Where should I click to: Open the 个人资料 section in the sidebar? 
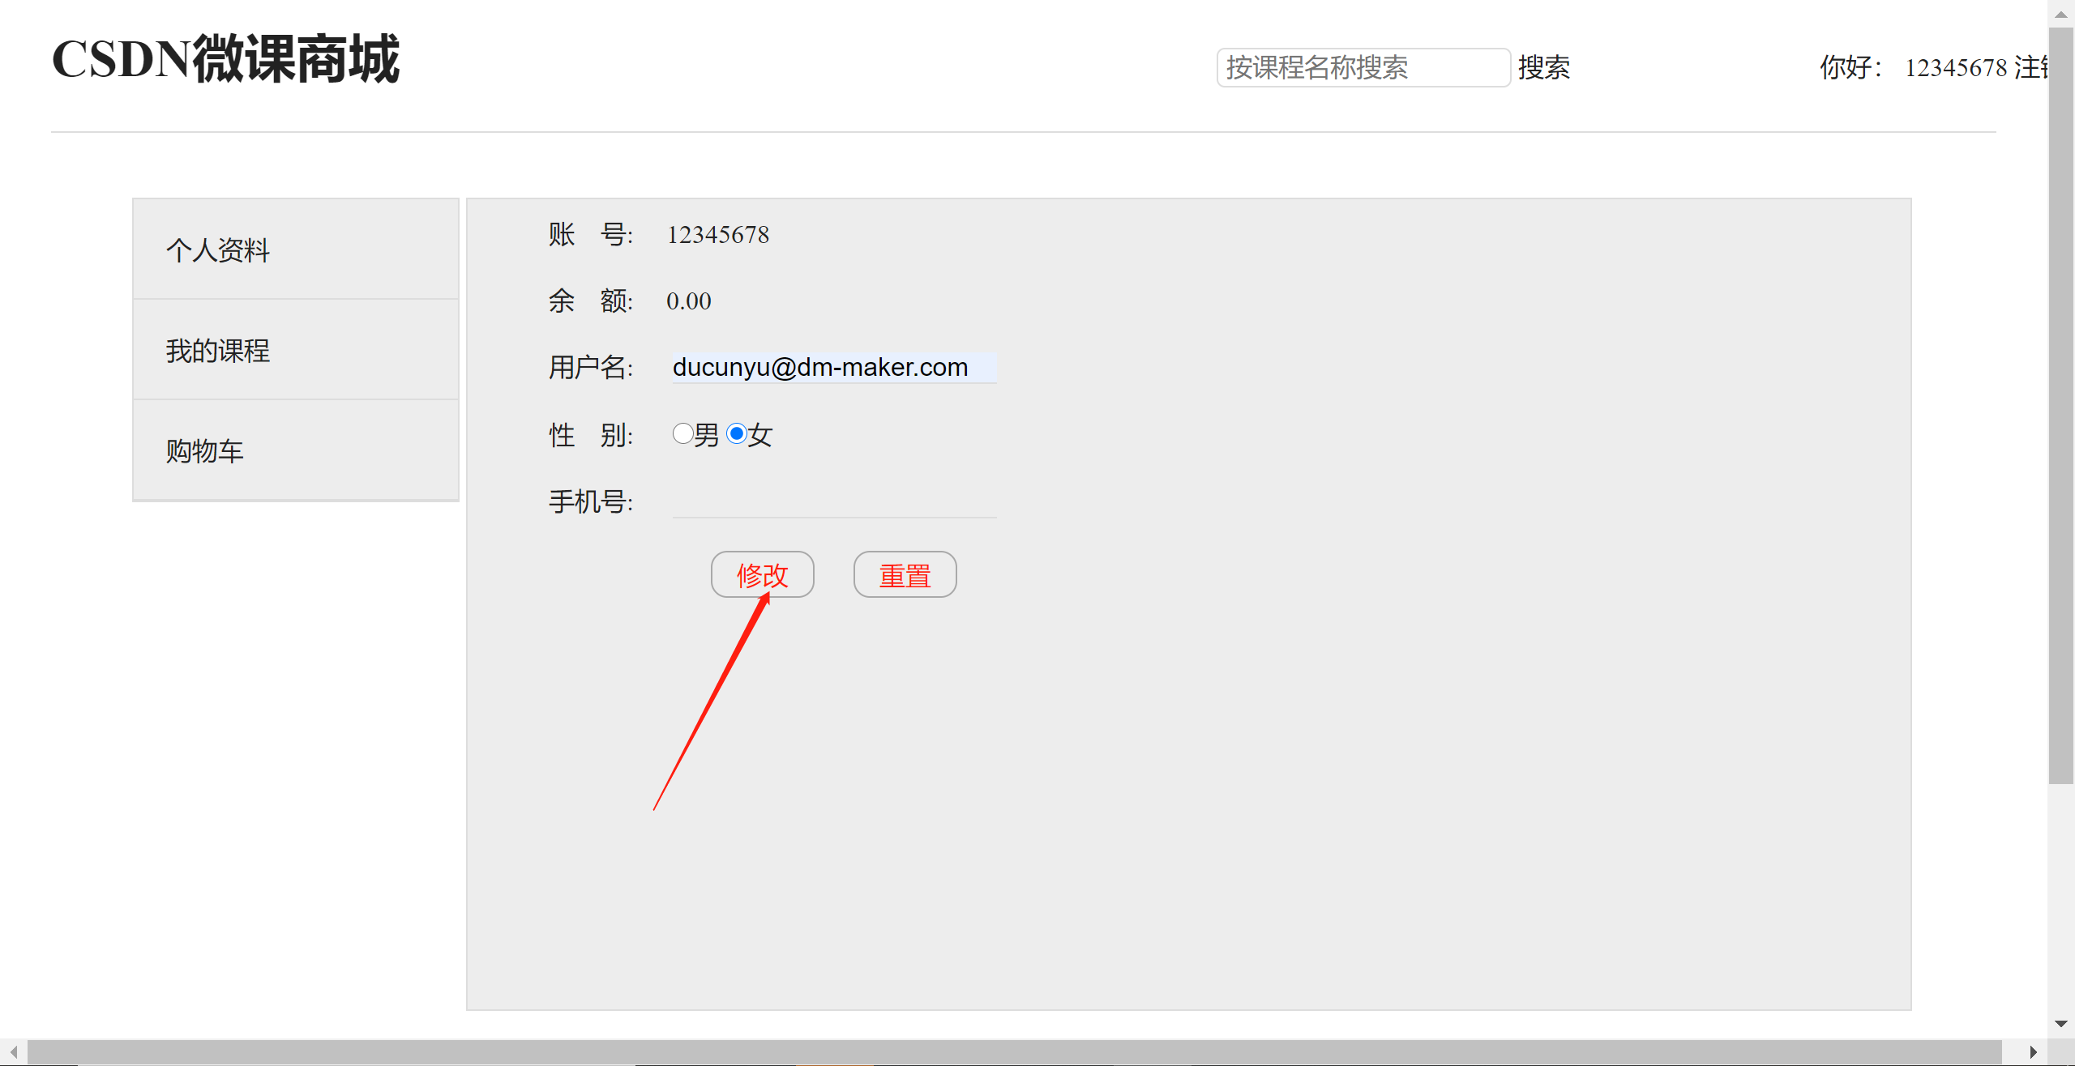(217, 249)
